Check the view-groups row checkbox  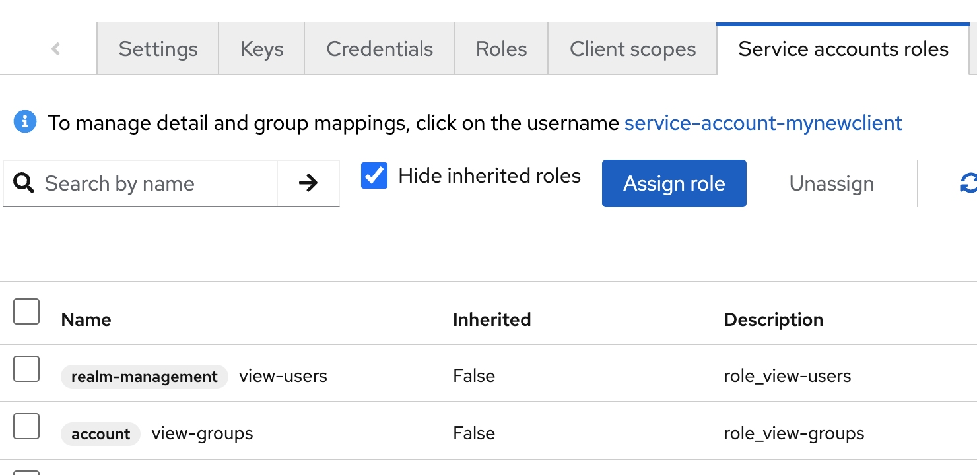coord(26,426)
